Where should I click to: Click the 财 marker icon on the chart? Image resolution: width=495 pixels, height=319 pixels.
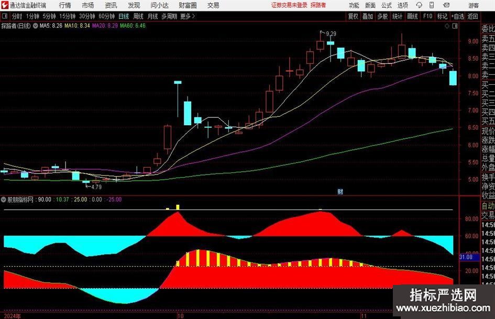tap(340, 192)
